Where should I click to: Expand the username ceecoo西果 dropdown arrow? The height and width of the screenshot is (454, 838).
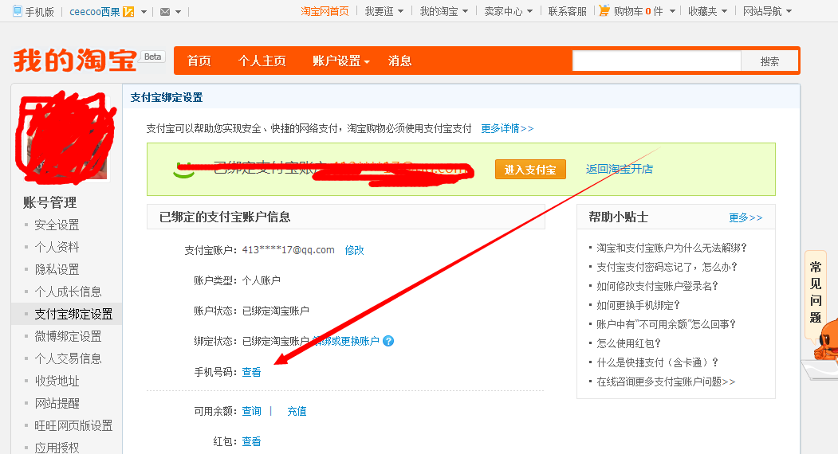pos(144,12)
